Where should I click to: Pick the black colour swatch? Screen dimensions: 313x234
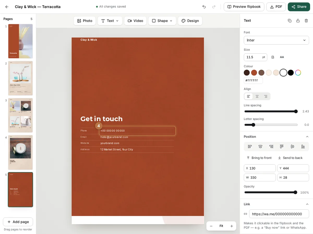pyautogui.click(x=291, y=73)
